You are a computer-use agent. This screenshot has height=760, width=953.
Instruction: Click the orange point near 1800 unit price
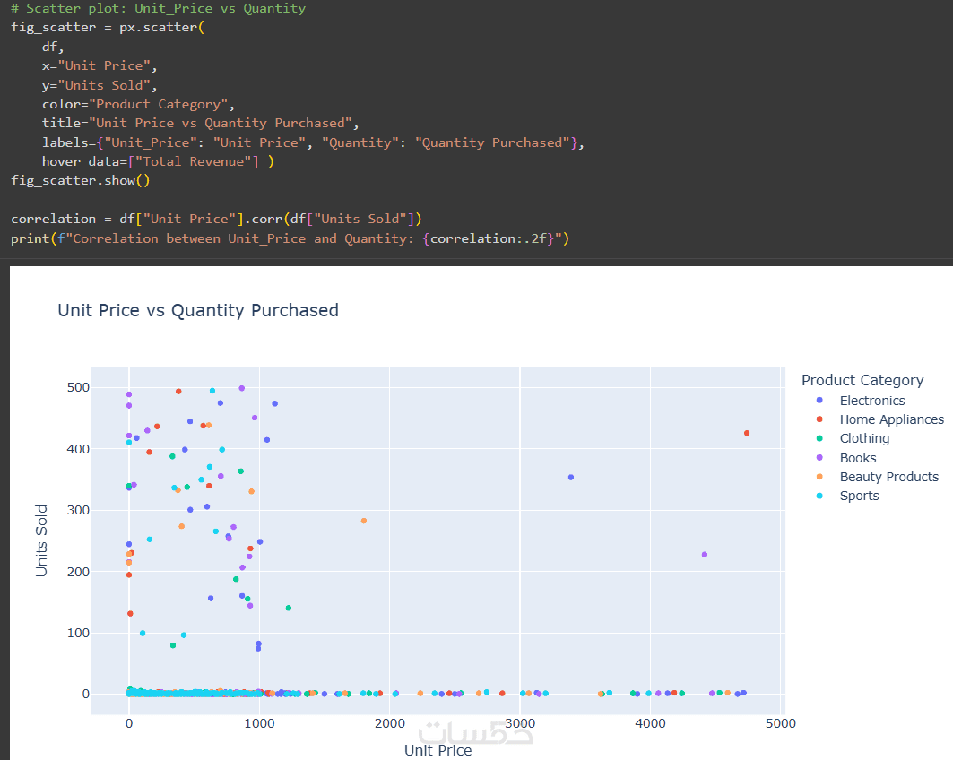[364, 521]
